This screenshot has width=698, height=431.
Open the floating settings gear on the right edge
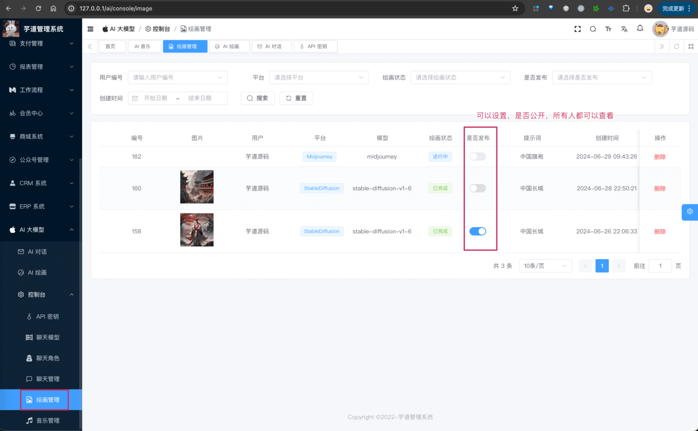coord(690,212)
